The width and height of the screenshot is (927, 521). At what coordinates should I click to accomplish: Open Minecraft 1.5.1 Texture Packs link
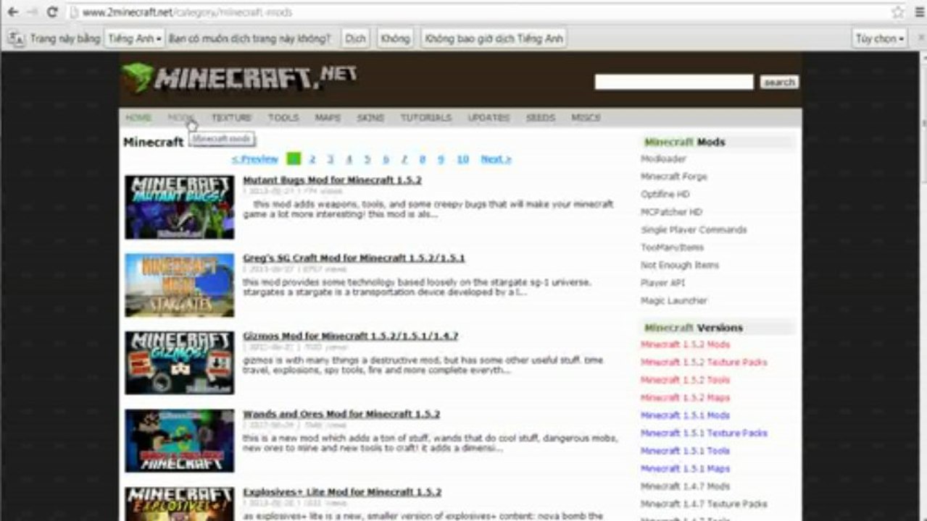coord(704,433)
